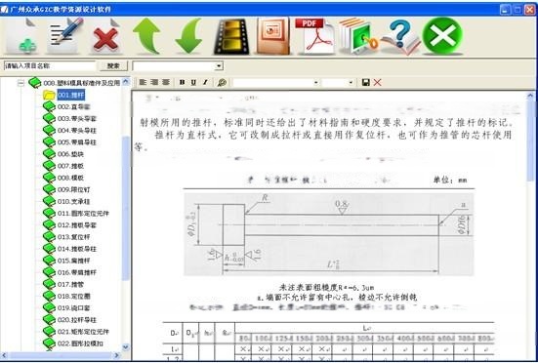Select tree item 018.定位圈

tap(74, 297)
